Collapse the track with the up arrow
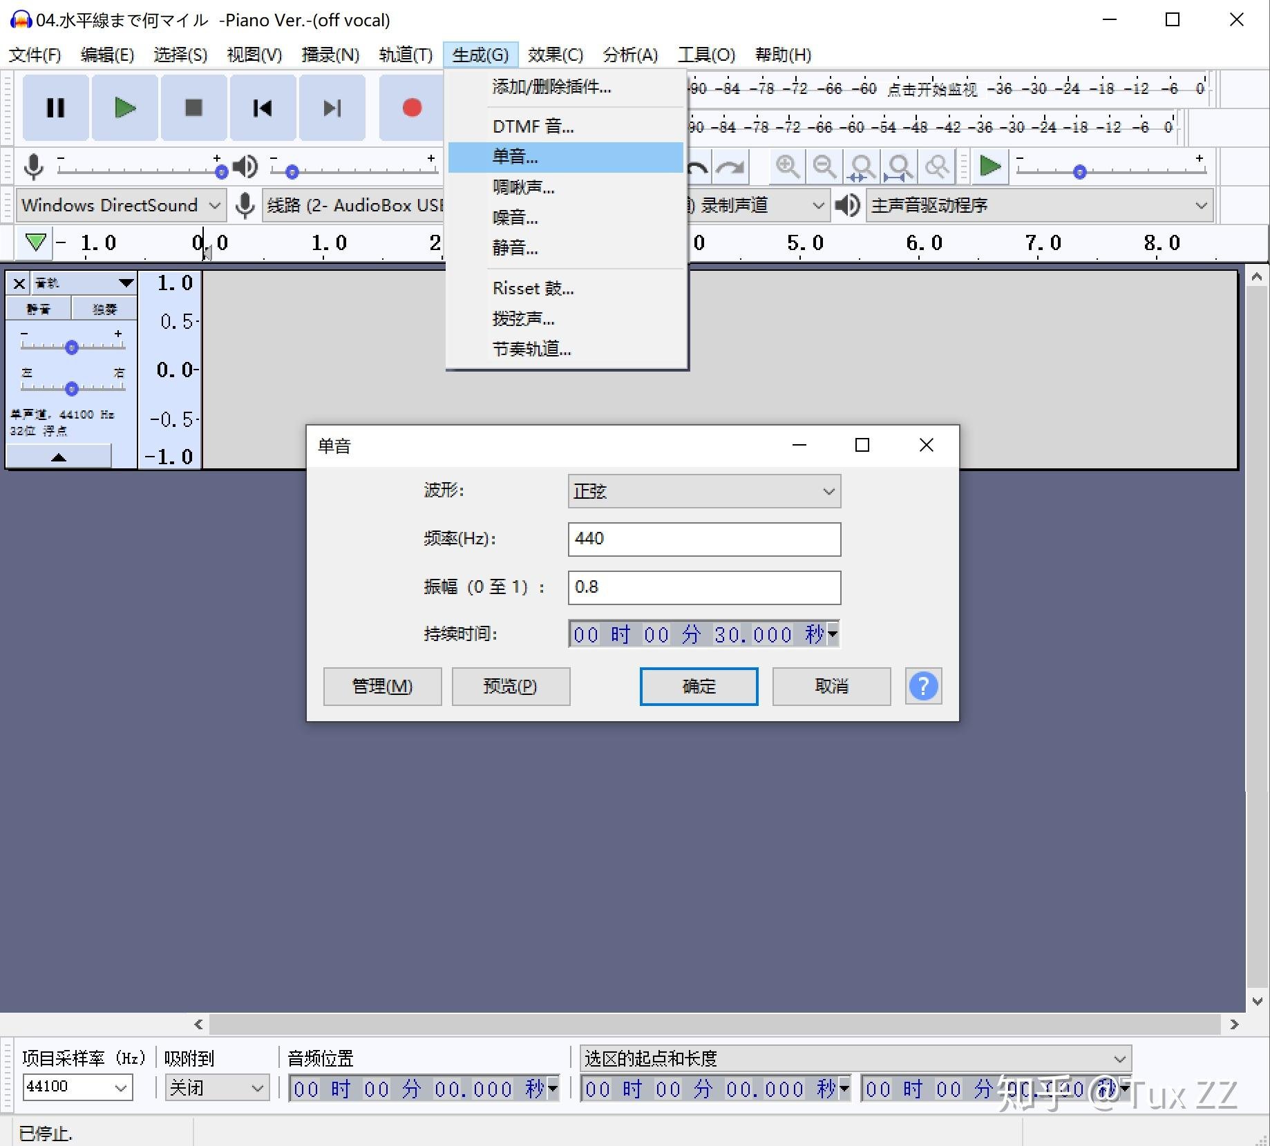Screen dimensions: 1270x1146 [59, 457]
